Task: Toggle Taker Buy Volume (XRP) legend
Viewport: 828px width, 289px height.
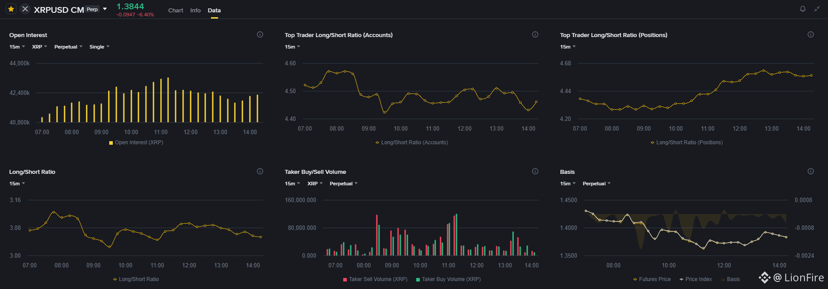Action: [x=448, y=279]
